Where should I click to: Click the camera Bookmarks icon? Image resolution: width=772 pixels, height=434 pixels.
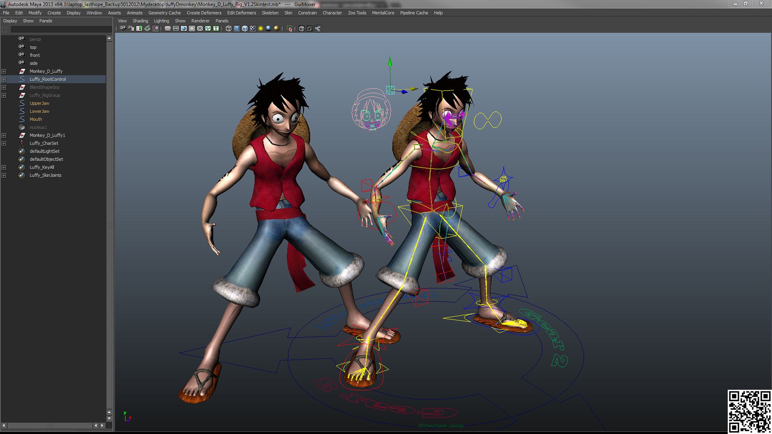coord(139,29)
